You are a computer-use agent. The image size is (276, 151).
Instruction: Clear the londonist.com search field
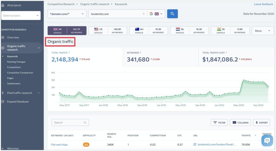(x=144, y=14)
